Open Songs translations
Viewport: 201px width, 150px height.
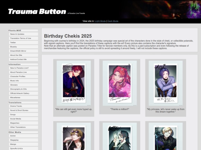point(23,114)
